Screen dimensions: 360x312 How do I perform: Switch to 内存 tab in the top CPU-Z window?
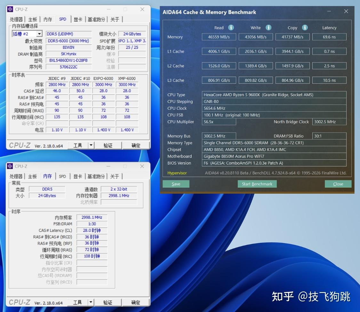48,19
